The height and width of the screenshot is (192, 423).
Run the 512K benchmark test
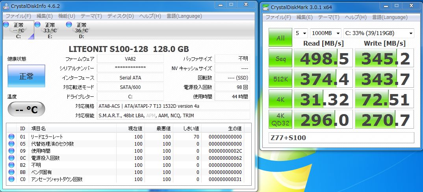coord(280,78)
